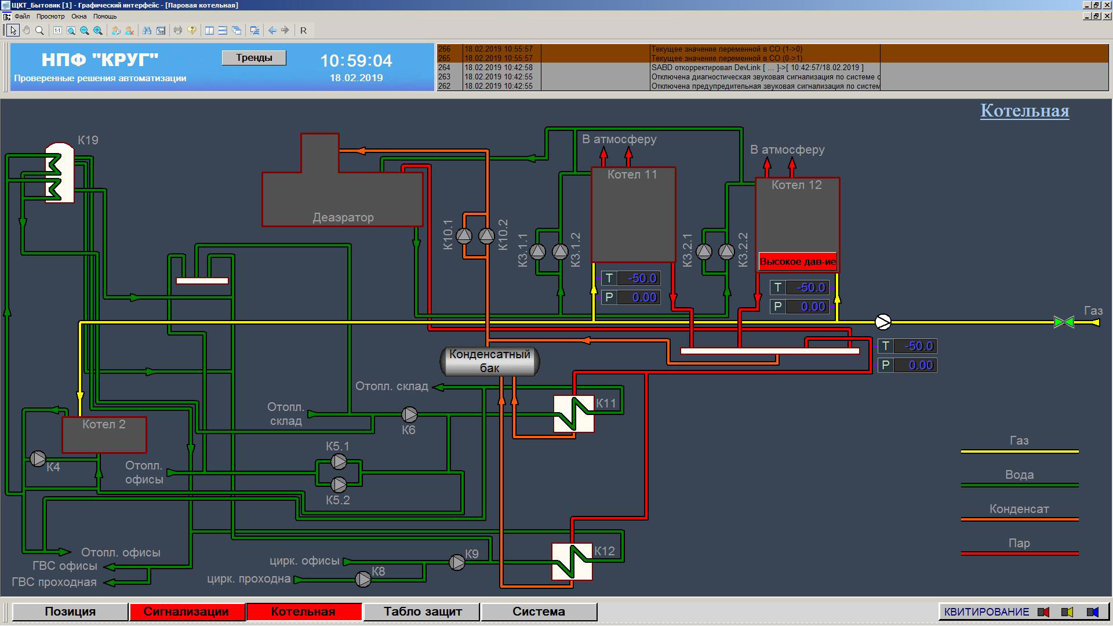Open the Файл menu
Image resolution: width=1113 pixels, height=626 pixels.
[x=22, y=16]
